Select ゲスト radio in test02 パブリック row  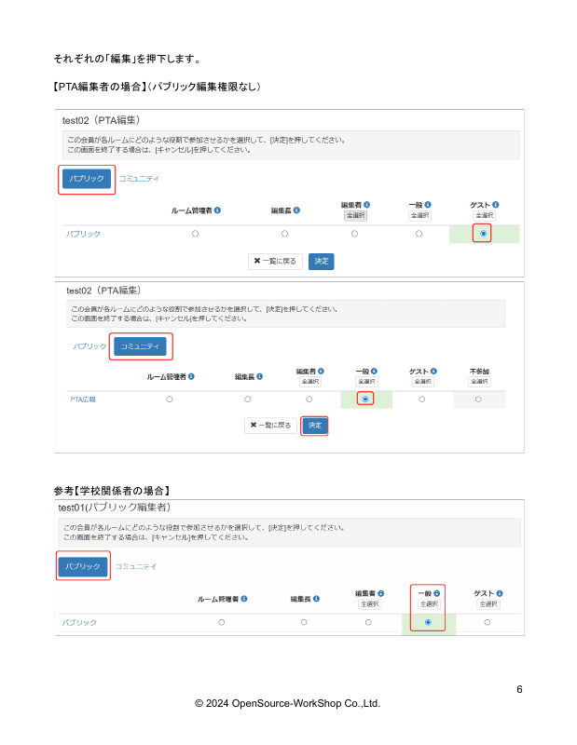pyautogui.click(x=483, y=234)
